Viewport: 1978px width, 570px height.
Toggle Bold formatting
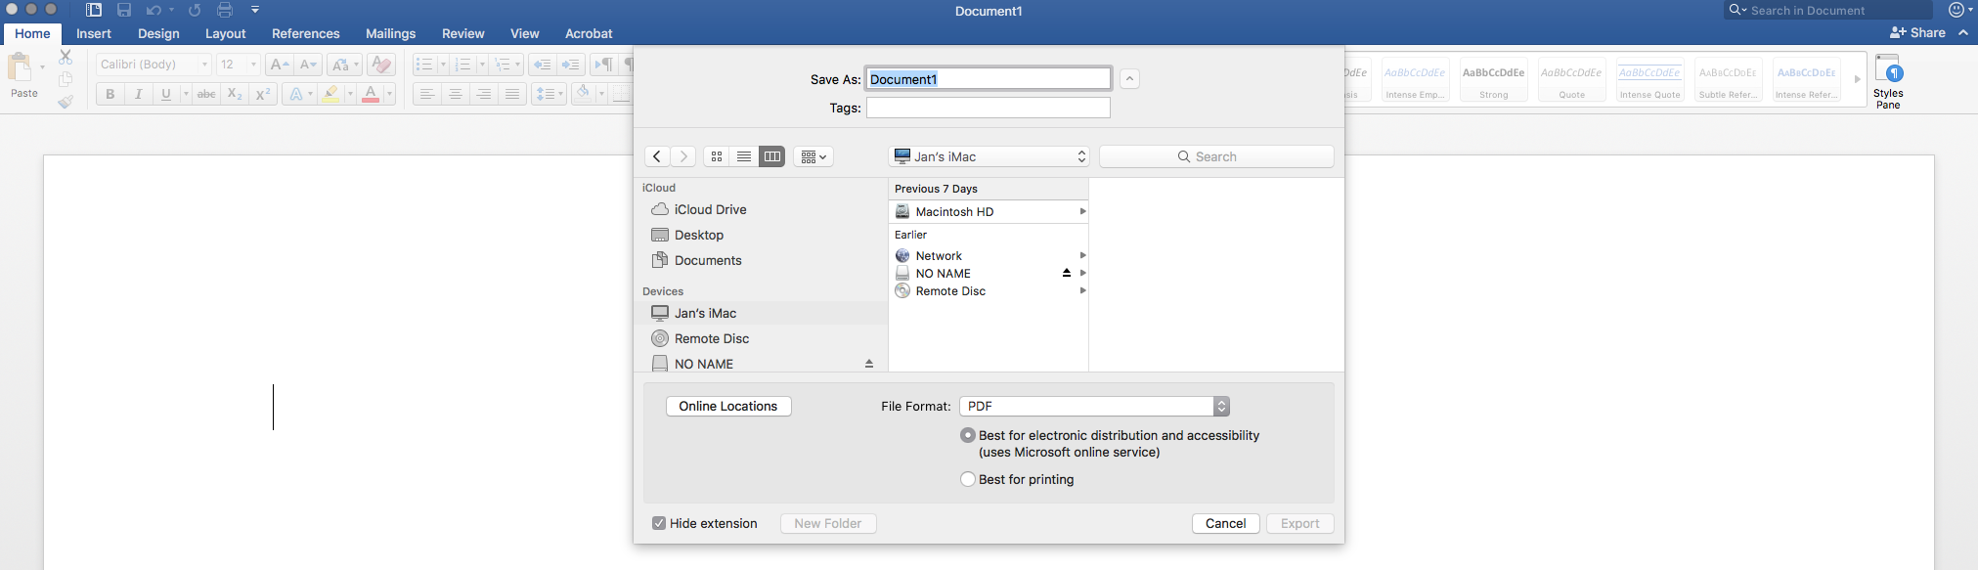pyautogui.click(x=110, y=94)
